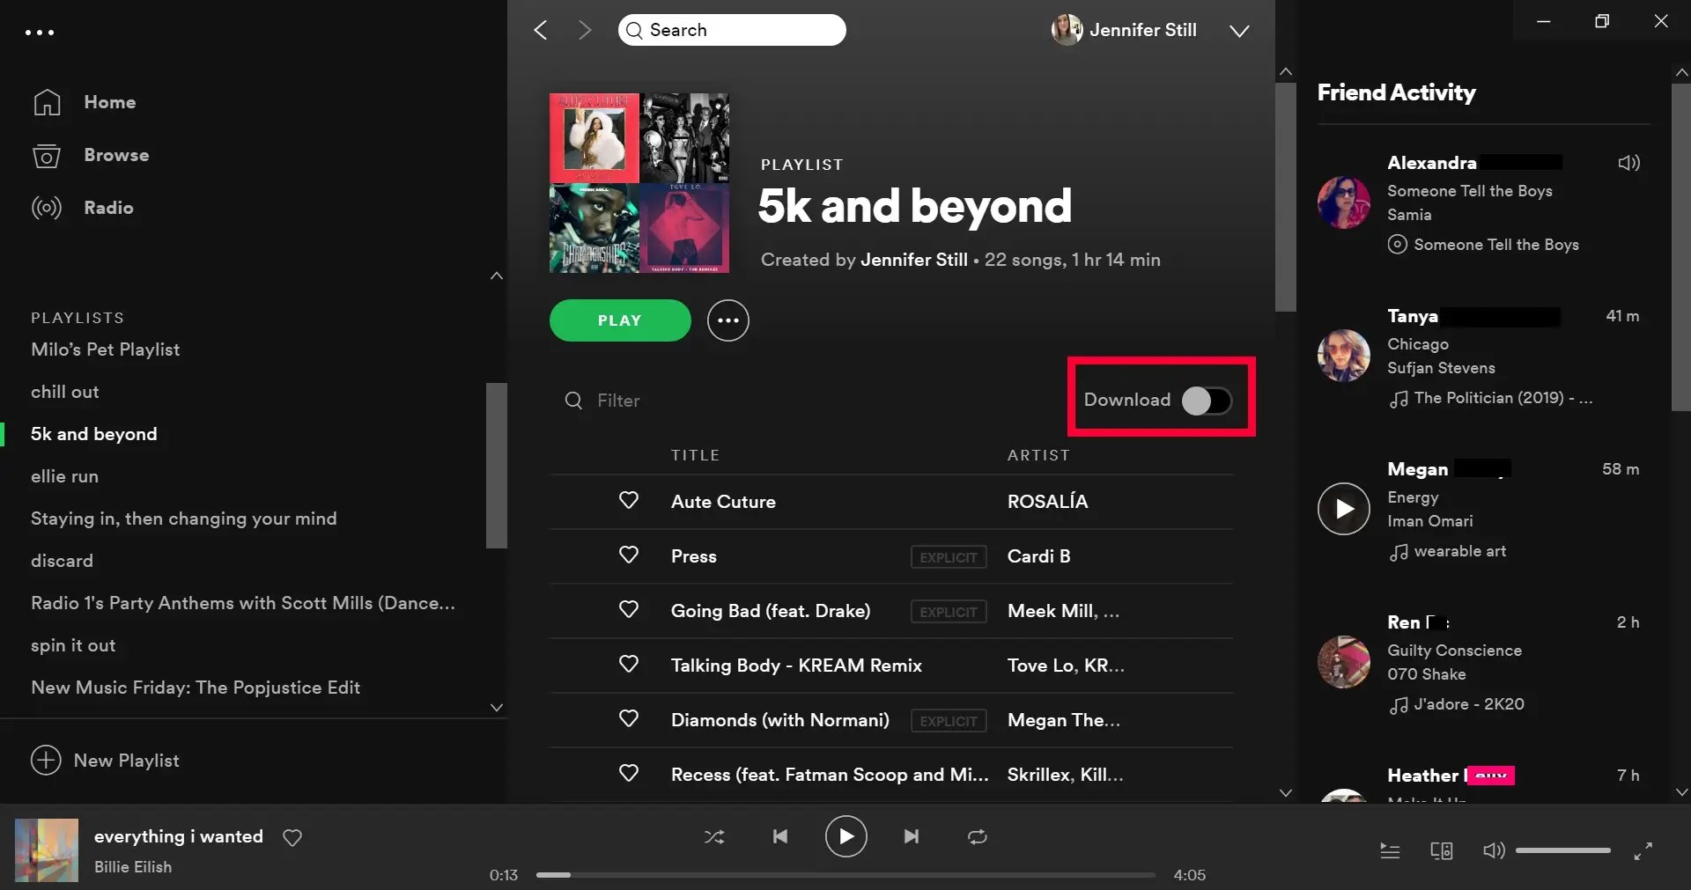The height and width of the screenshot is (890, 1691).
Task: Open the three-dot menu beside Play
Action: pos(728,320)
